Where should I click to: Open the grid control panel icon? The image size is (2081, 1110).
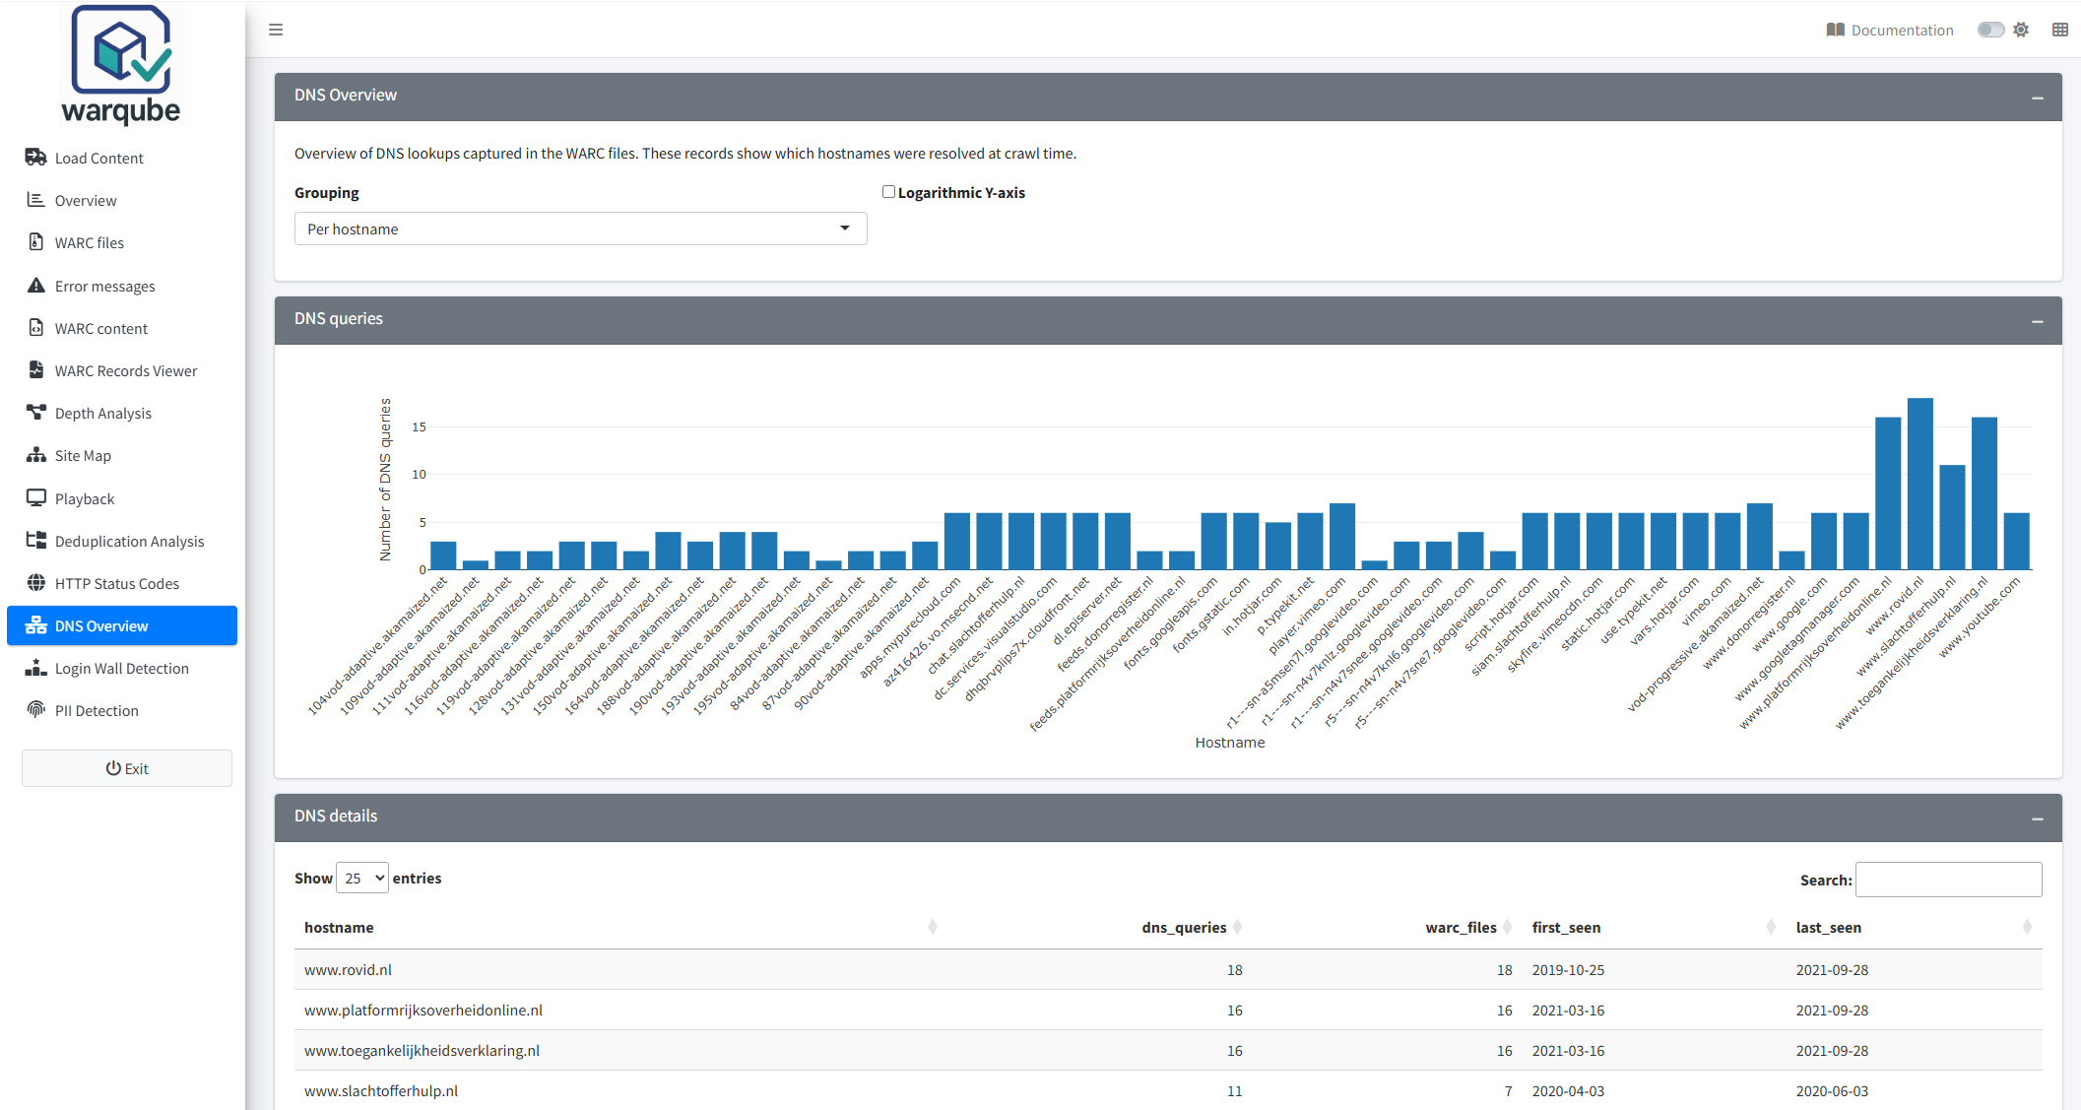point(2060,30)
